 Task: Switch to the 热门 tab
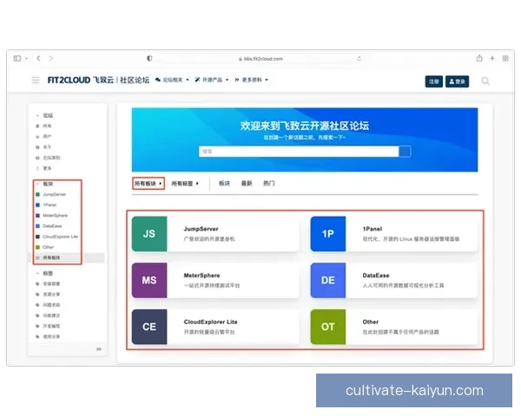pyautogui.click(x=269, y=184)
